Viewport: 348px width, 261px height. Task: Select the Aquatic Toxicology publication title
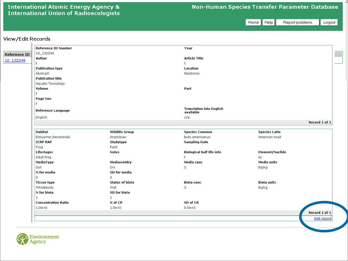(50, 83)
